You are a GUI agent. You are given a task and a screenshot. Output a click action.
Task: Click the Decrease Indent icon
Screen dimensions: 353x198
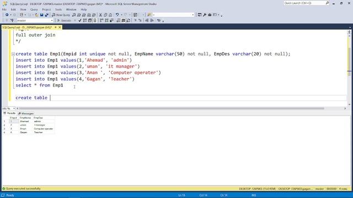pyautogui.click(x=147, y=20)
